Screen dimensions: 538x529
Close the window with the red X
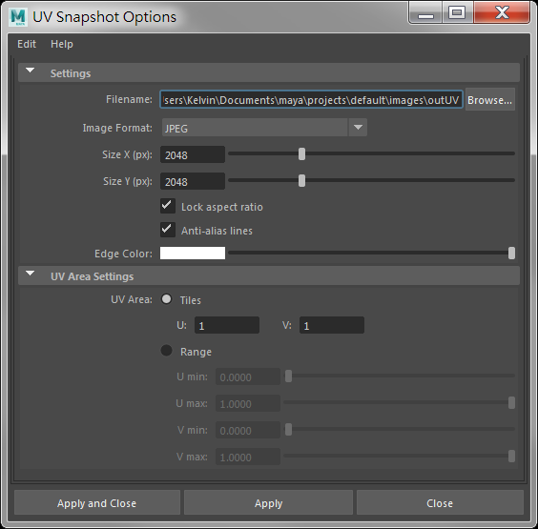[502, 12]
